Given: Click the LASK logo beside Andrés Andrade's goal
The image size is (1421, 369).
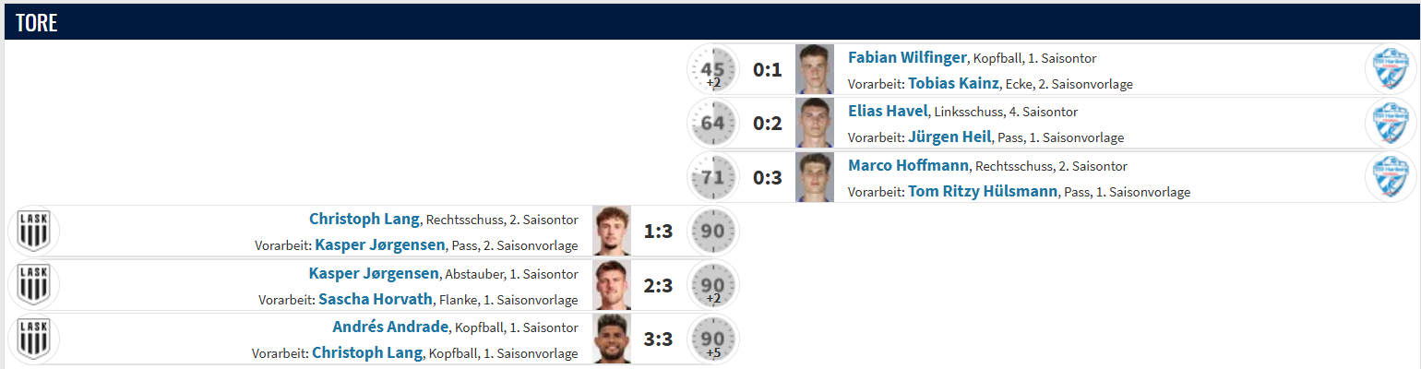Looking at the screenshot, I should [x=33, y=339].
